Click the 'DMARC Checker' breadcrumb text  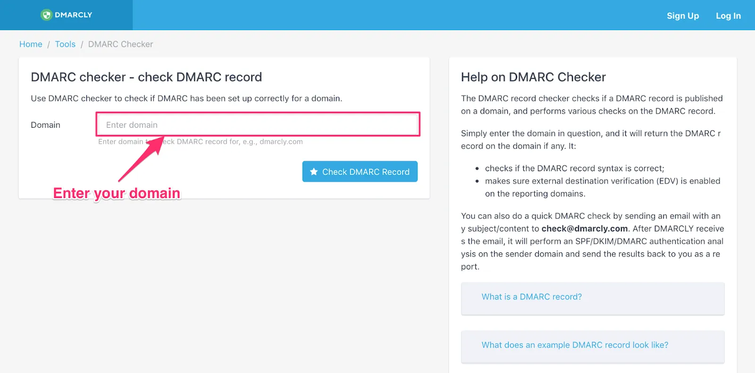(x=120, y=44)
